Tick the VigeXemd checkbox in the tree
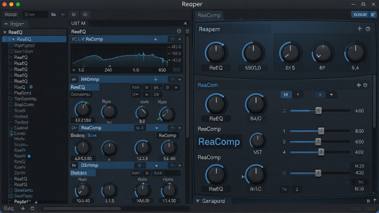Screen dimensions: 379x213 [10, 45]
